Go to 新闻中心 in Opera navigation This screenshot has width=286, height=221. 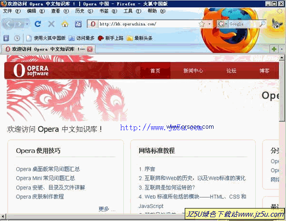(x=193, y=71)
